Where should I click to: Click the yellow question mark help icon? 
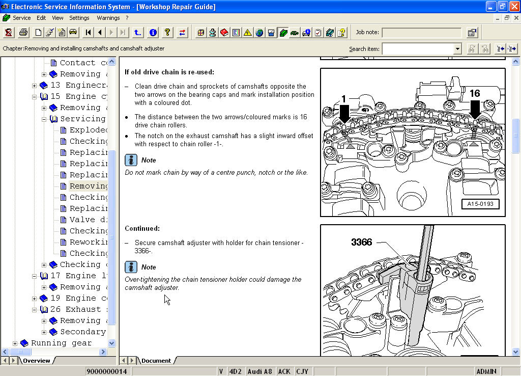coord(167,33)
